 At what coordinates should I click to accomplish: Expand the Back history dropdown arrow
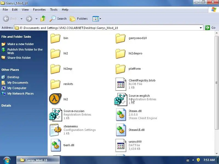tap(22, 19)
